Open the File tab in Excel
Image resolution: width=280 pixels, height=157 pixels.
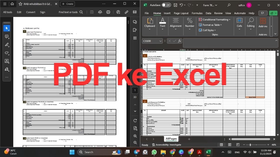[147, 13]
